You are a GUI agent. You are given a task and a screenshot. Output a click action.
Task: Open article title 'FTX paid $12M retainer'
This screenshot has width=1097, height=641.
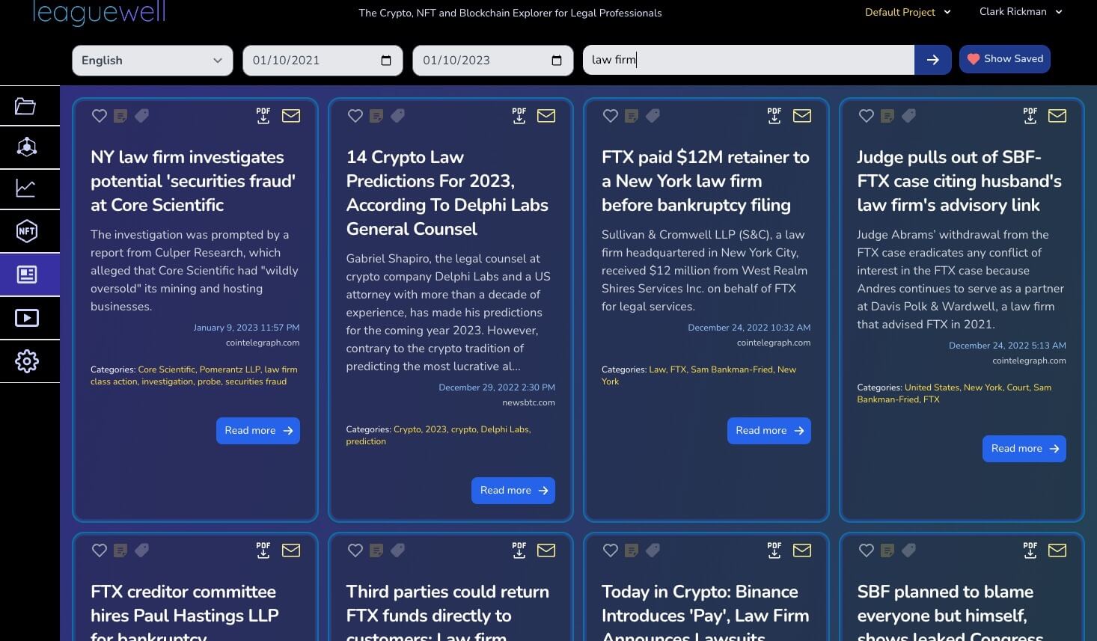coord(706,181)
